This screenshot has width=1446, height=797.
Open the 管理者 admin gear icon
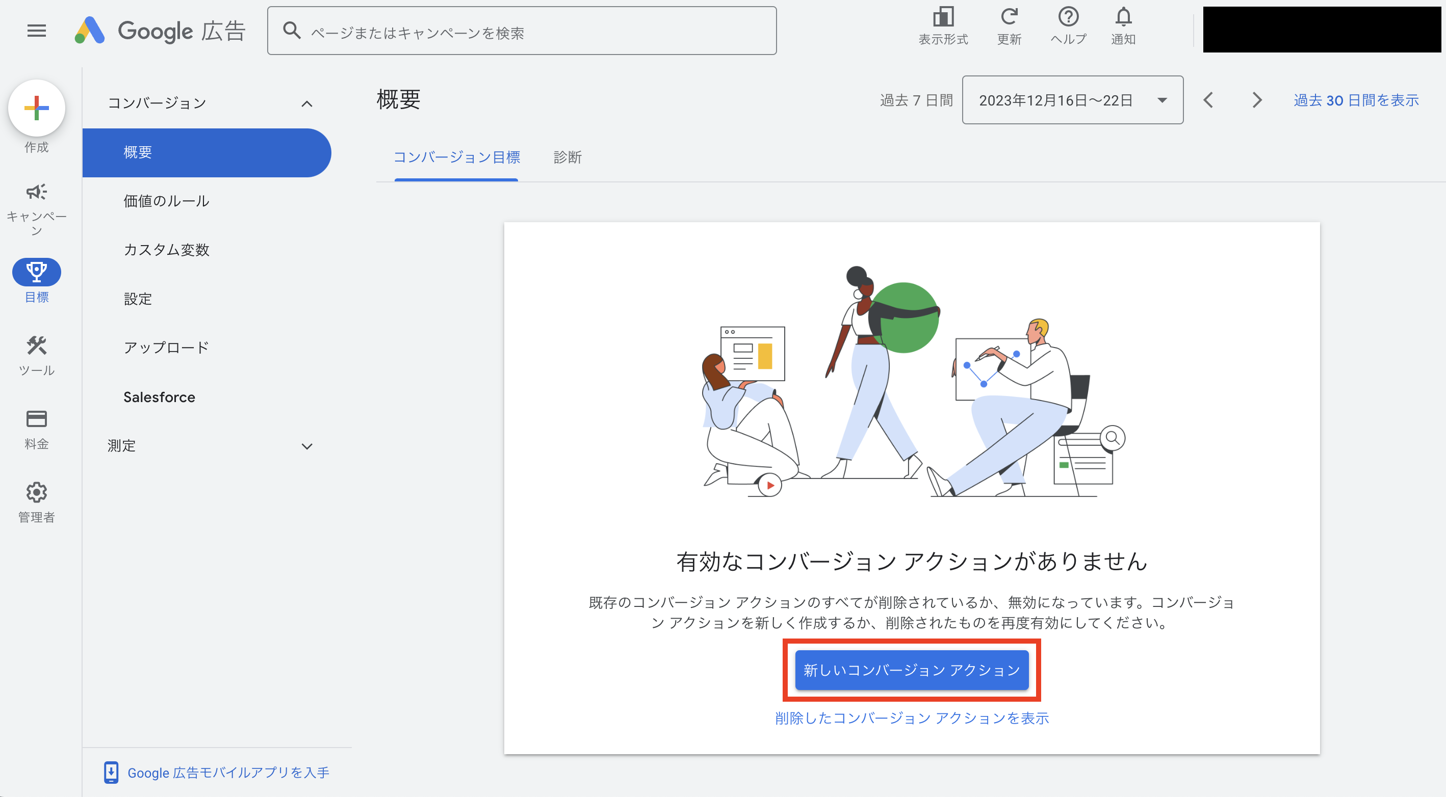click(x=36, y=493)
